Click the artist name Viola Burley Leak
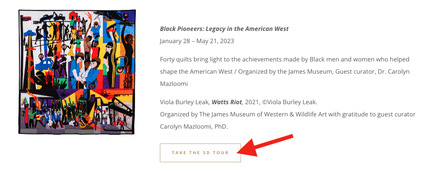The width and height of the screenshot is (438, 171). [184, 102]
